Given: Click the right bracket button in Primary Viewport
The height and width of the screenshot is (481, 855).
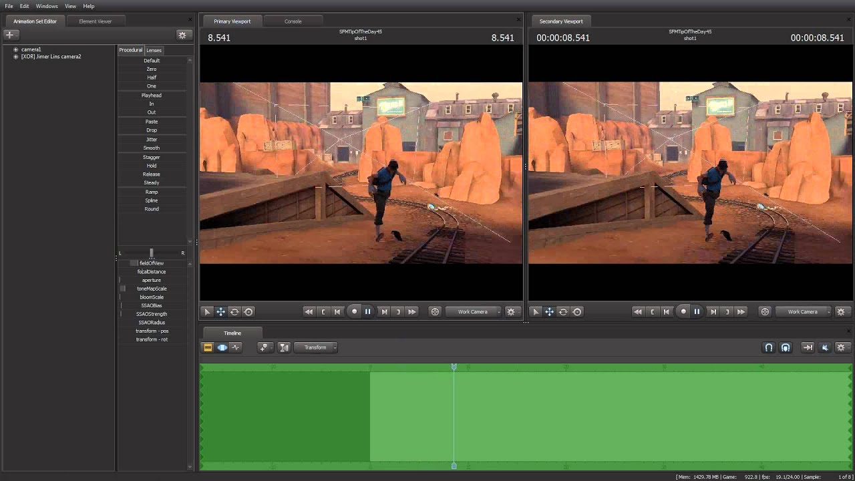Looking at the screenshot, I should click(398, 311).
